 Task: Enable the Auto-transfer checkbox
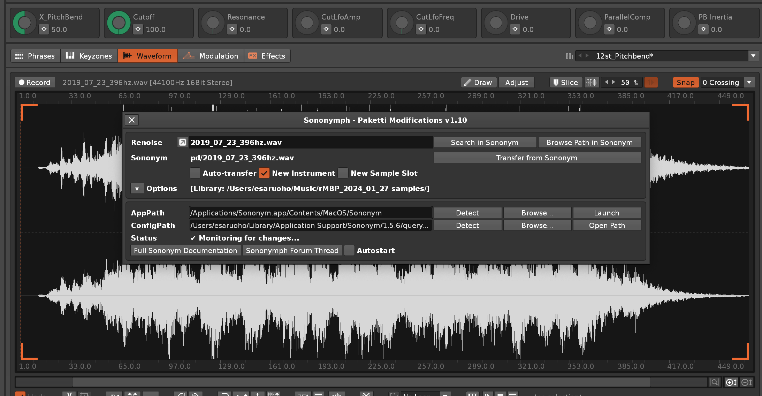[195, 173]
